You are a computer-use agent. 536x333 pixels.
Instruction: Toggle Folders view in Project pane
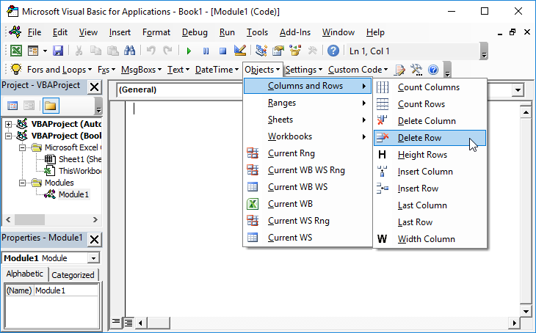coord(50,106)
